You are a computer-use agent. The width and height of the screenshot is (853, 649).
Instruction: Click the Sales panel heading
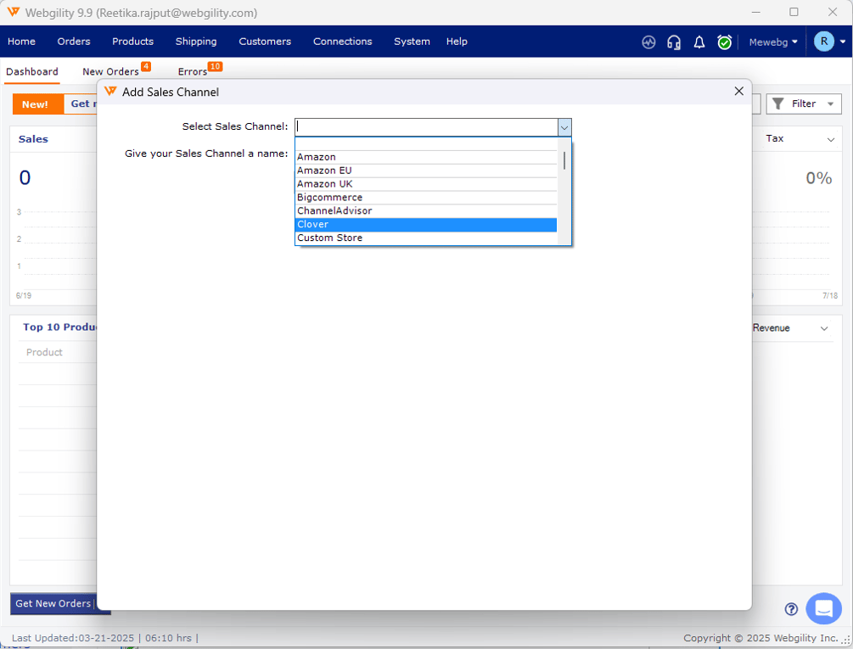[33, 139]
